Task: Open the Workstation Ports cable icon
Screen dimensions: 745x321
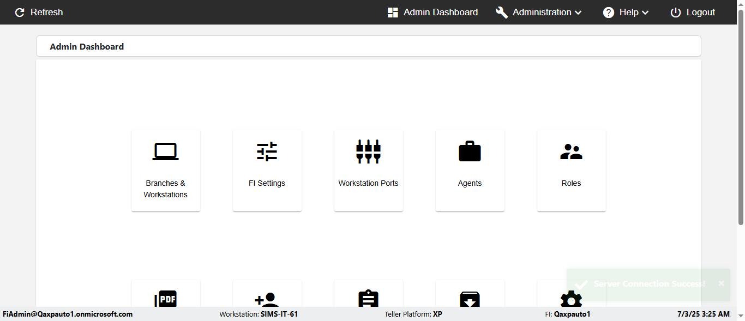Action: (368, 152)
